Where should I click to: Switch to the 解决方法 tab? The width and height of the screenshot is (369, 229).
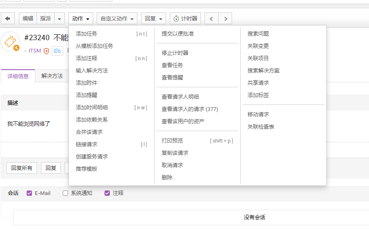pos(52,76)
